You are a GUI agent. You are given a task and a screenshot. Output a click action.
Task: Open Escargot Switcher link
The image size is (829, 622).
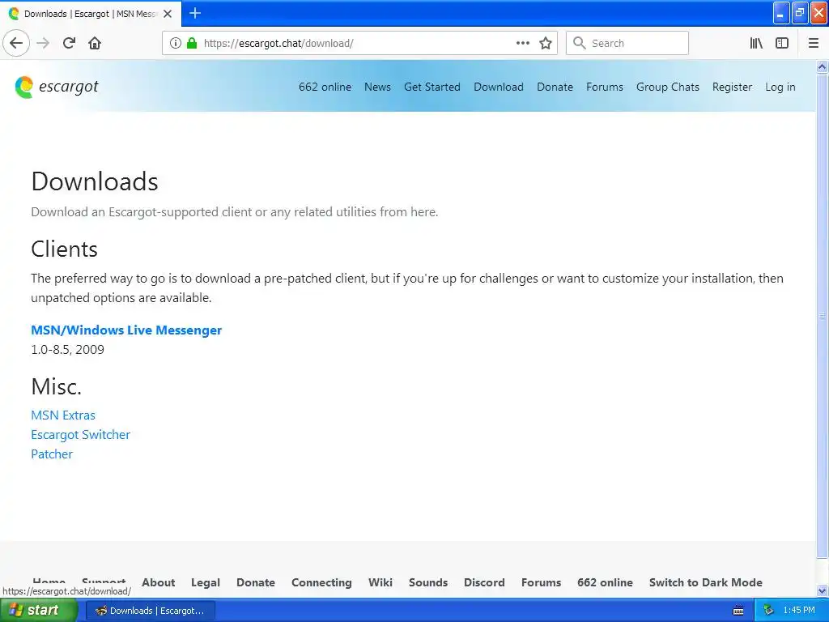[80, 435]
